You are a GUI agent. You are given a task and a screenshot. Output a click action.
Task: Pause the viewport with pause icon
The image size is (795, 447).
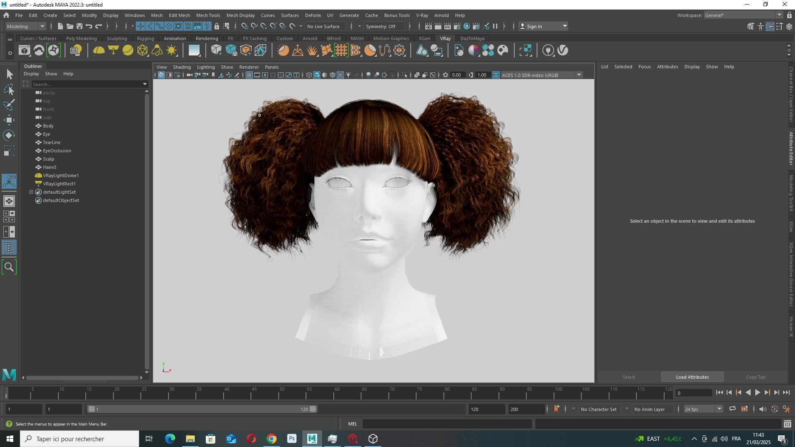click(x=495, y=26)
